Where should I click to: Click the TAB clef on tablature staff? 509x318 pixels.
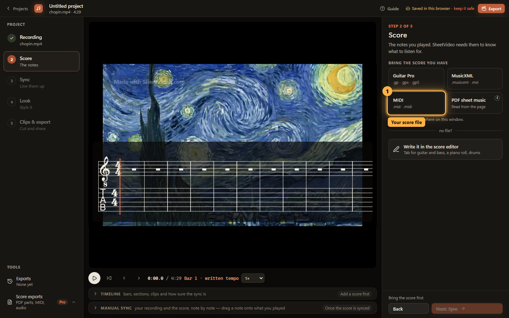pos(103,200)
